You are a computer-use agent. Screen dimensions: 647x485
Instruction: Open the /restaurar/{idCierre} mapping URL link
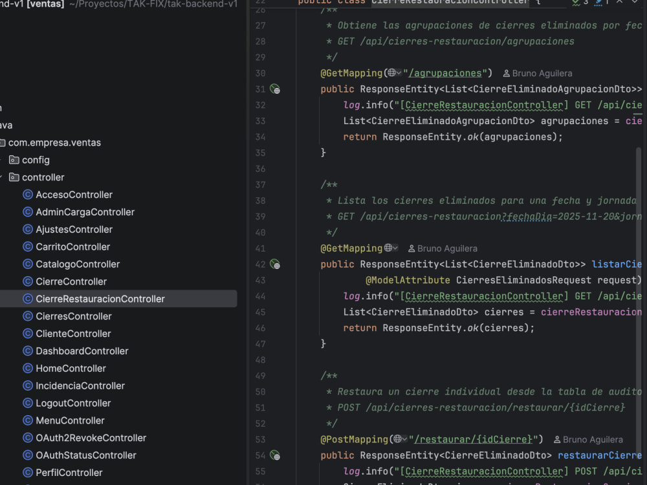click(474, 439)
